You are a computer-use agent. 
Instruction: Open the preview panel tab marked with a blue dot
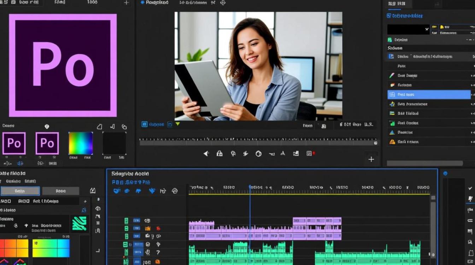(154, 3)
